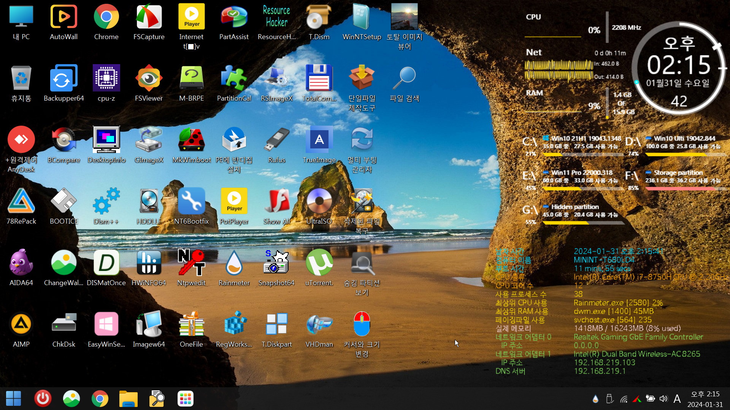Open HDDLLF hard disk icon

click(x=149, y=207)
